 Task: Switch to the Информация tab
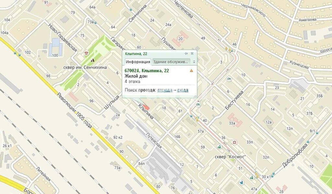(138, 62)
